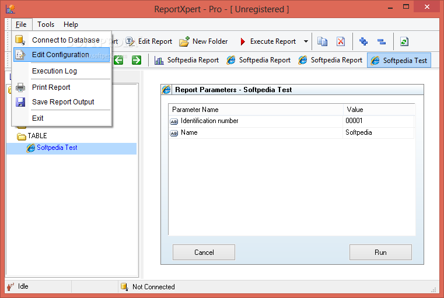Click the green refresh page toolbar icon
The height and width of the screenshot is (298, 444).
click(404, 41)
